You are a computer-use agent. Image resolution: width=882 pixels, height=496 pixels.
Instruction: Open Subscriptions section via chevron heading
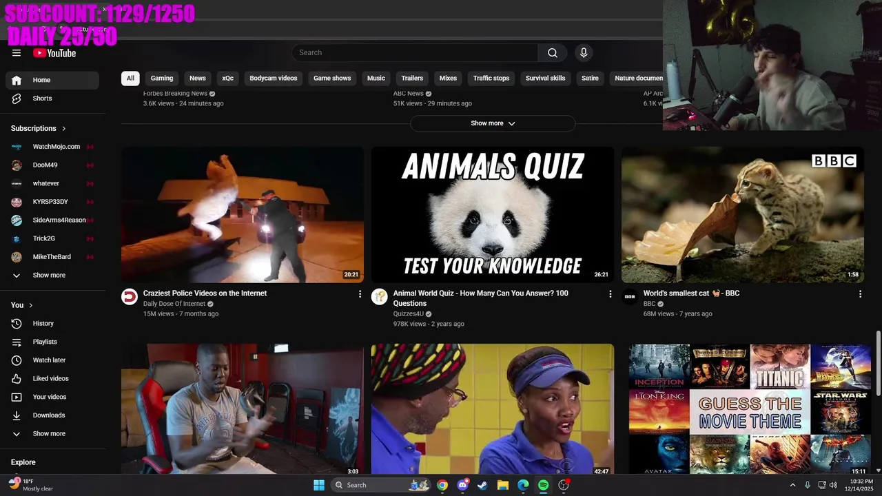39,128
